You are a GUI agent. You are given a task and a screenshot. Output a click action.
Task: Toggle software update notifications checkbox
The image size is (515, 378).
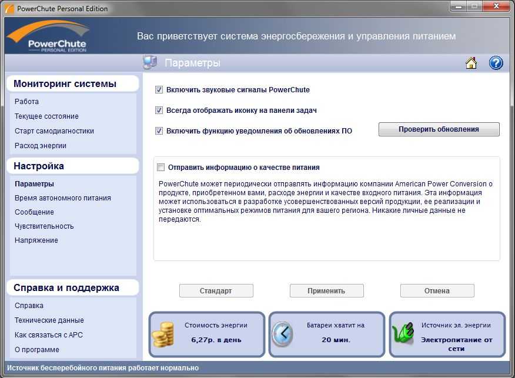[158, 131]
